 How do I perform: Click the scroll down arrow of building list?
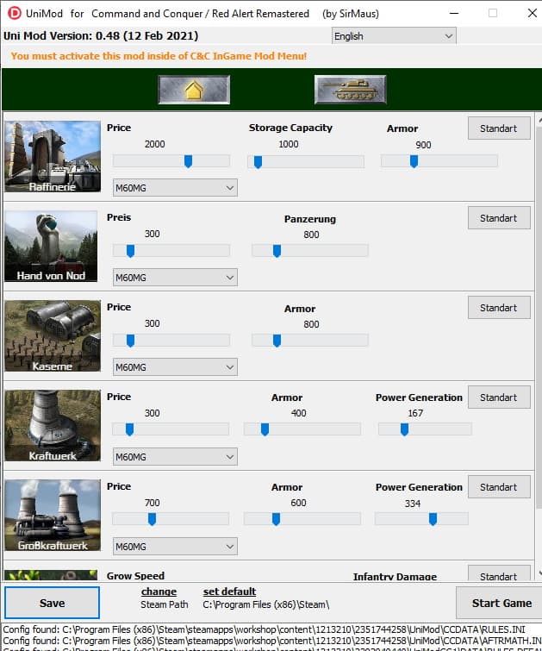(x=539, y=573)
